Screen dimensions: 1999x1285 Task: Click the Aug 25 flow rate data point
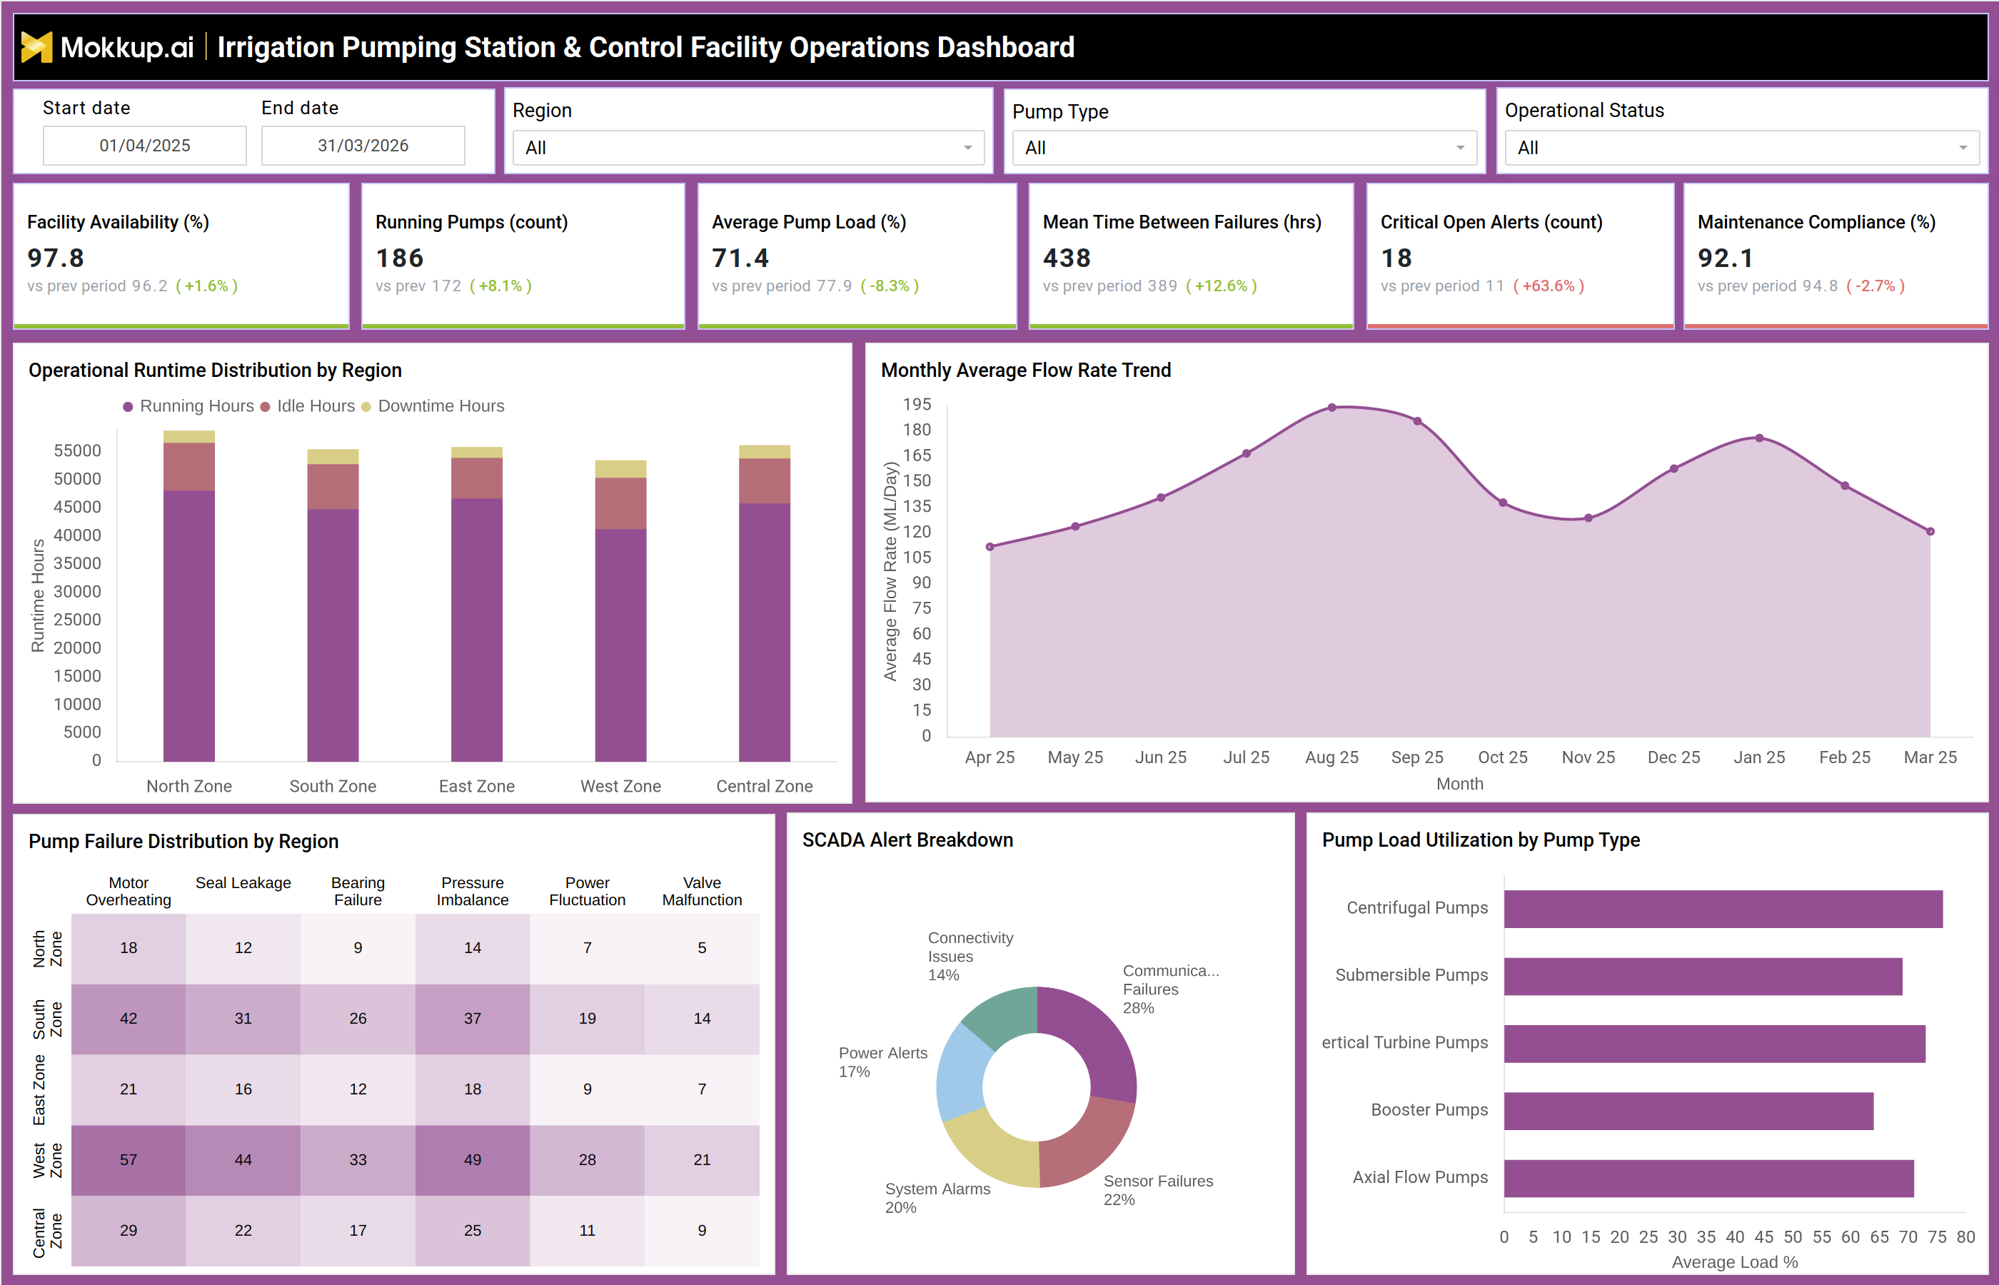(x=1331, y=408)
